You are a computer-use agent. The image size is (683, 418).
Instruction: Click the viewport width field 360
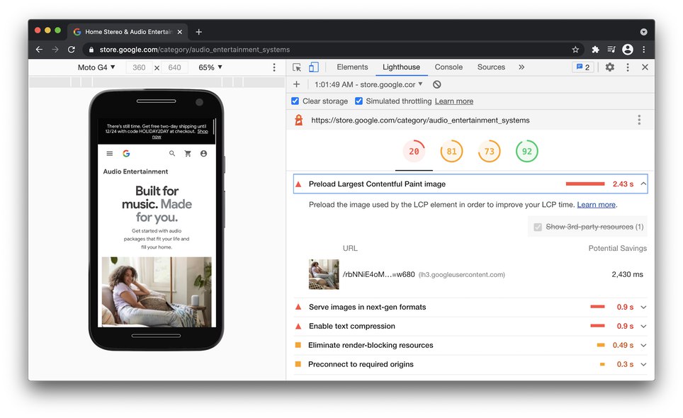coord(139,67)
